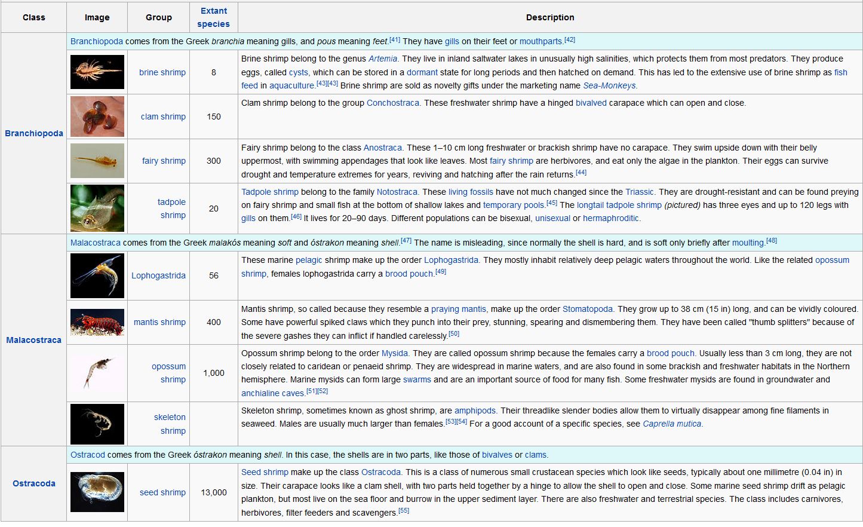
Task: Click the red mantis shrimp photo
Action: 97,322
